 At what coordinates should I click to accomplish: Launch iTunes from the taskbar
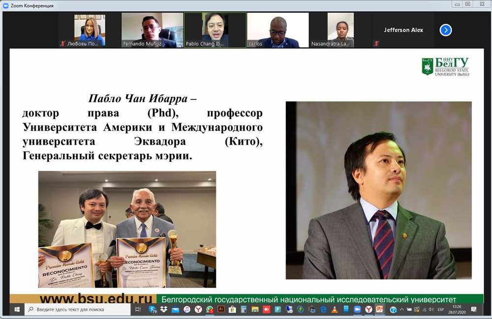pyautogui.click(x=187, y=310)
